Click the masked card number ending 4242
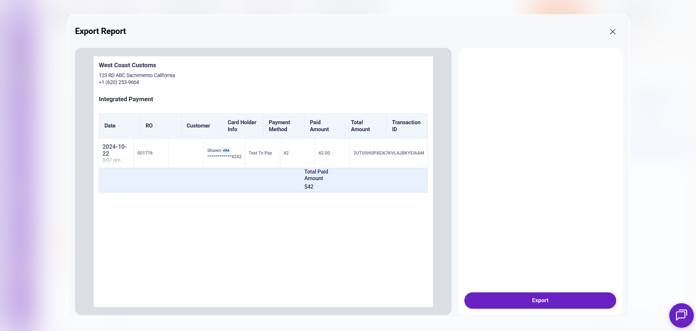This screenshot has height=331, width=696. [224, 157]
